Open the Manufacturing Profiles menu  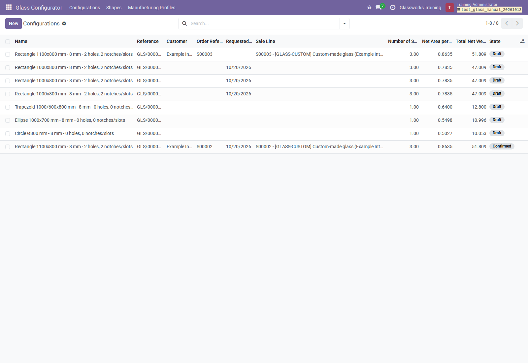point(151,8)
